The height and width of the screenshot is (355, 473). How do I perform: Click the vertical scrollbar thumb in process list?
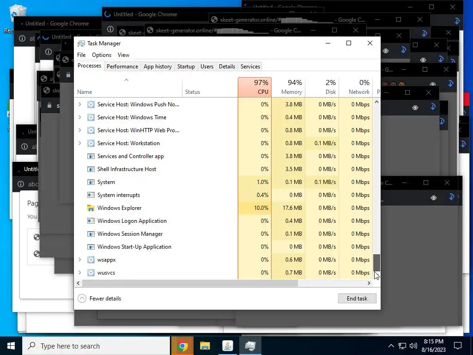[x=376, y=263]
